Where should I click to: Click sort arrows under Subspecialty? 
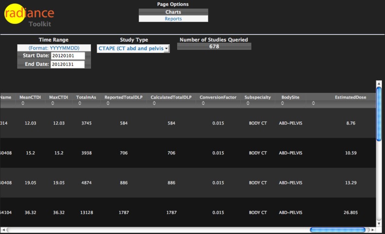pyautogui.click(x=248, y=103)
